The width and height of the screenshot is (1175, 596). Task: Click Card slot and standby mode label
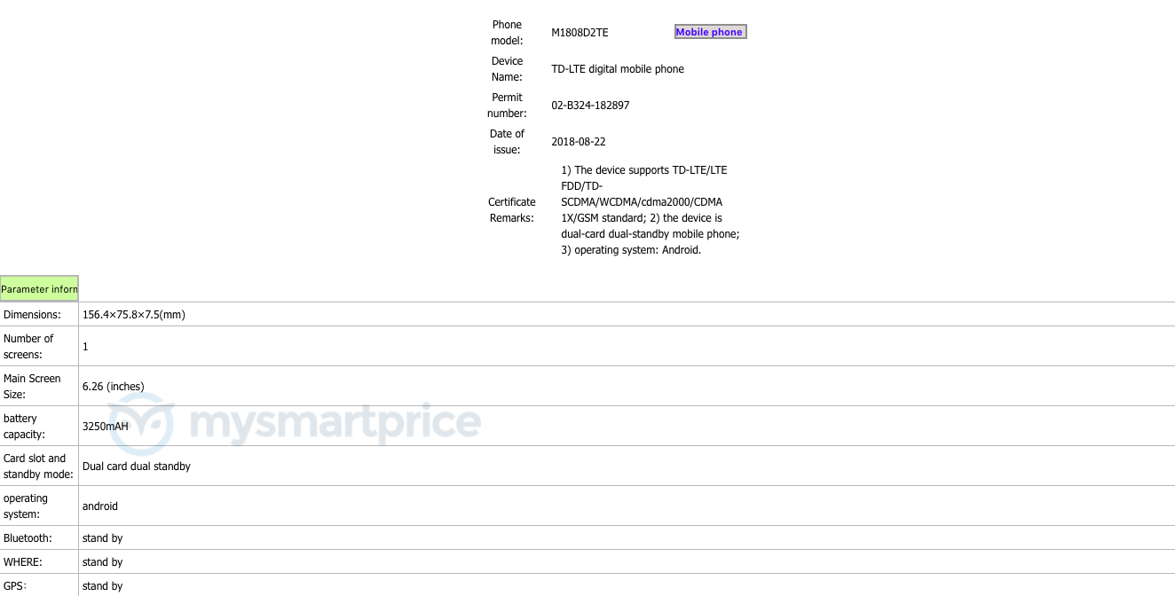(x=38, y=467)
